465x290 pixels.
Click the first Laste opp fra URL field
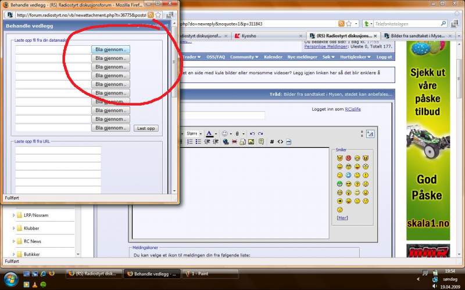pos(58,150)
